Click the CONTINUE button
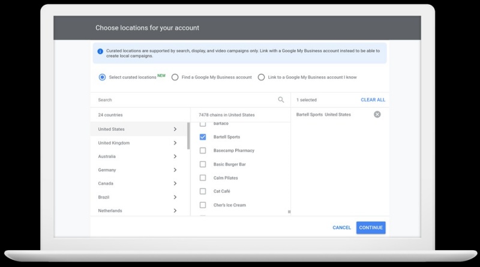This screenshot has height=267, width=480. pos(371,227)
